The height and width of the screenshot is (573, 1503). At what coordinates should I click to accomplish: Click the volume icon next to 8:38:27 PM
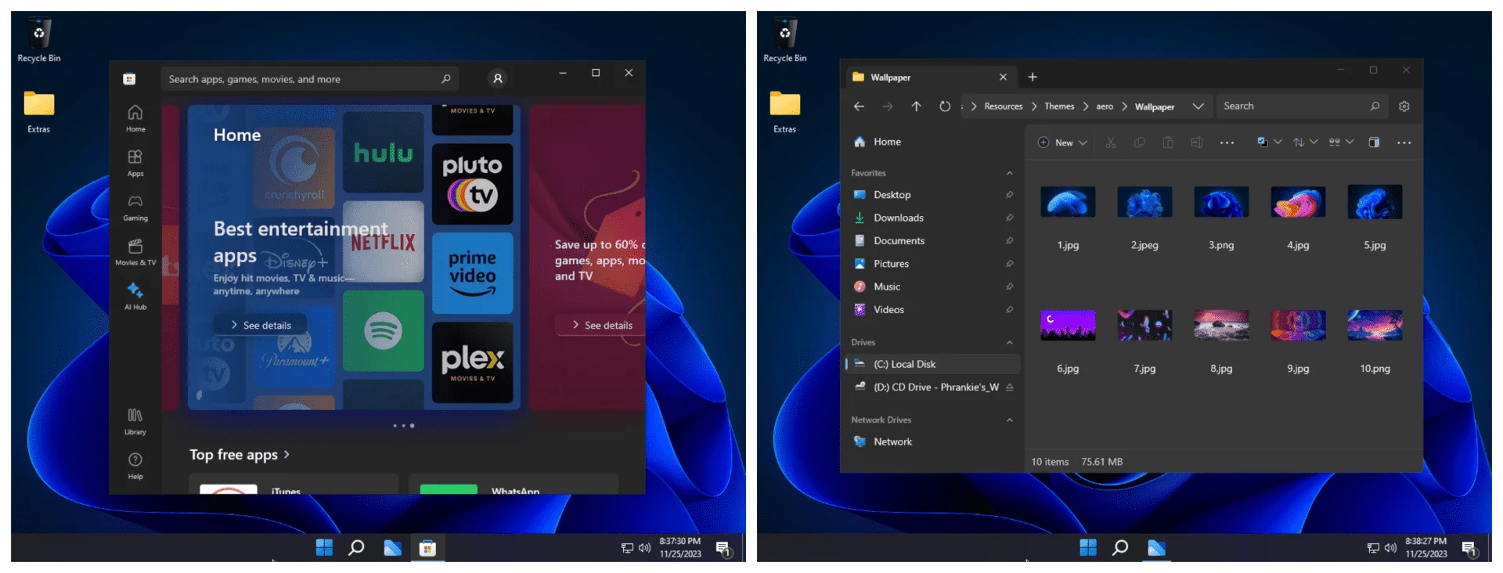1390,548
